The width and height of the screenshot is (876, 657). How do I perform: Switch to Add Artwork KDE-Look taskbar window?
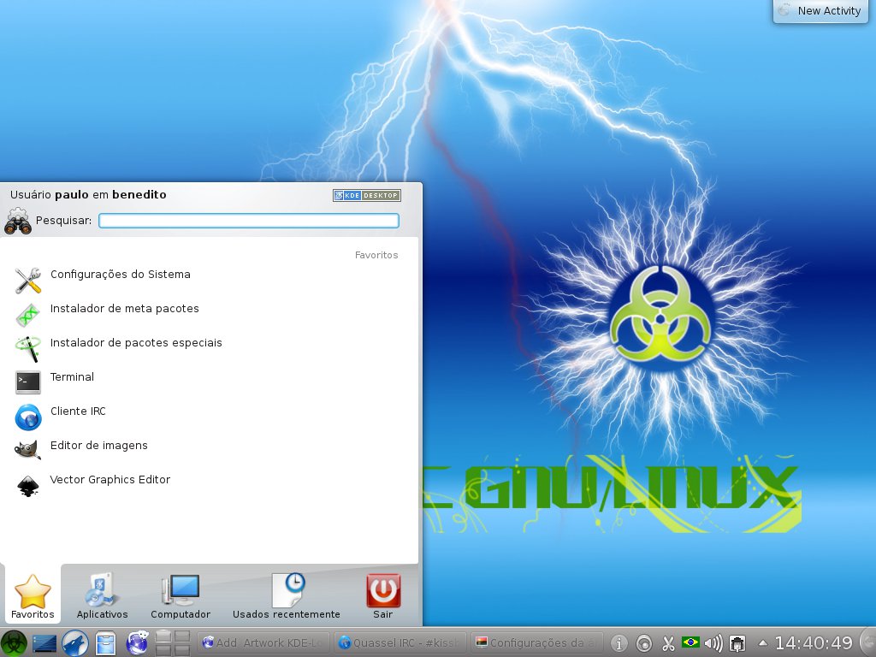coord(263,643)
